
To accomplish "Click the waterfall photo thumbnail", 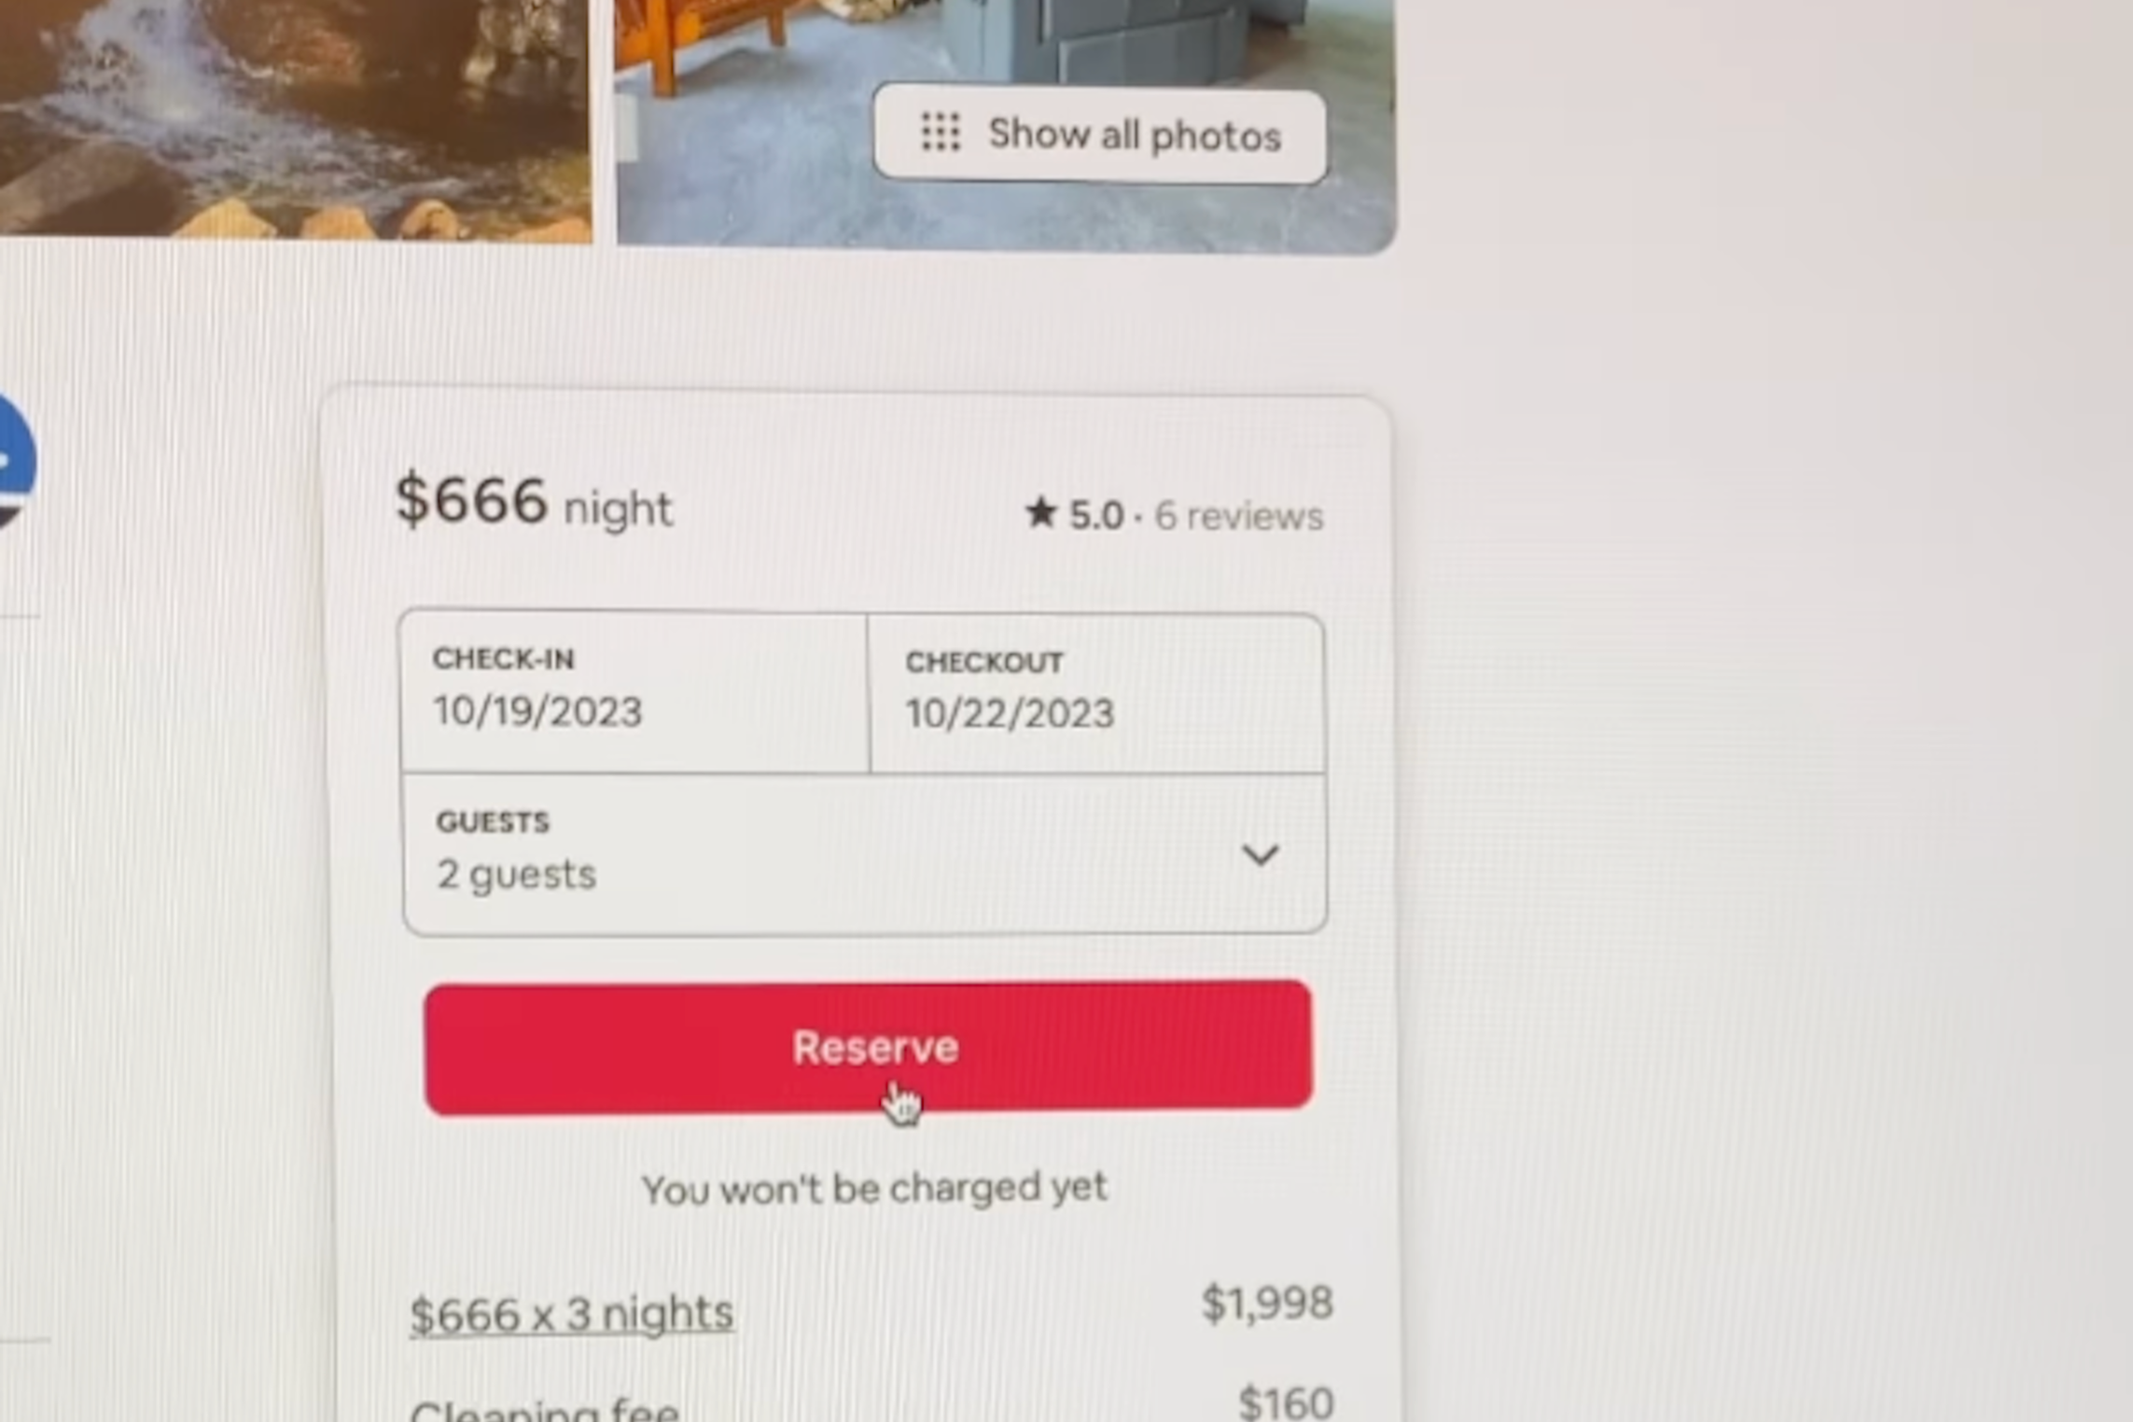I will (x=295, y=119).
